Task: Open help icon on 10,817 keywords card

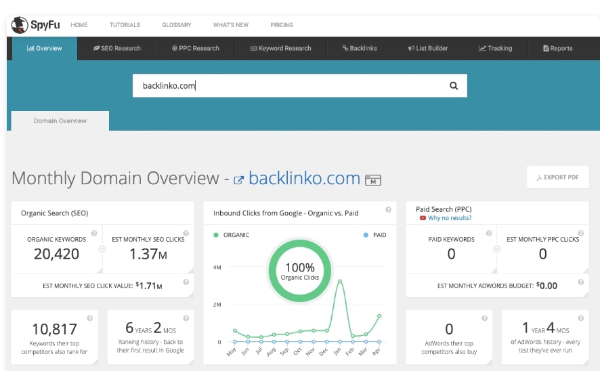Action: pos(89,318)
